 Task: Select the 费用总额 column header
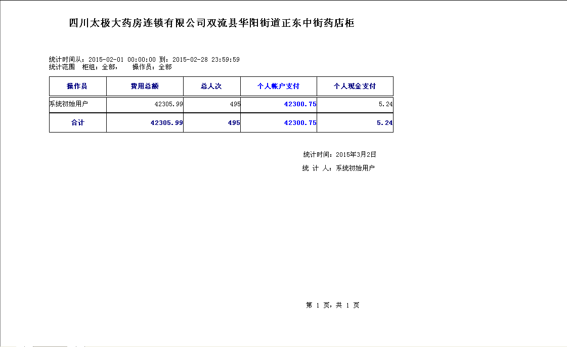tap(145, 86)
